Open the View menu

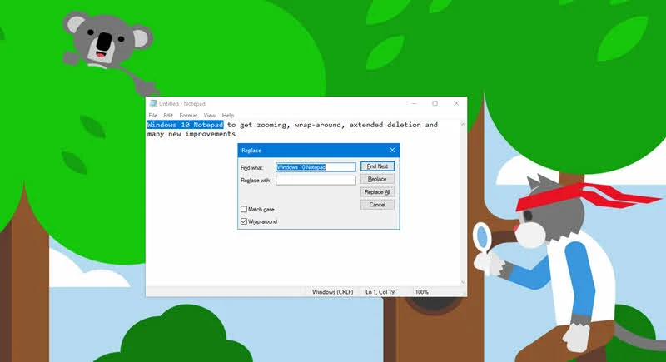click(x=210, y=116)
